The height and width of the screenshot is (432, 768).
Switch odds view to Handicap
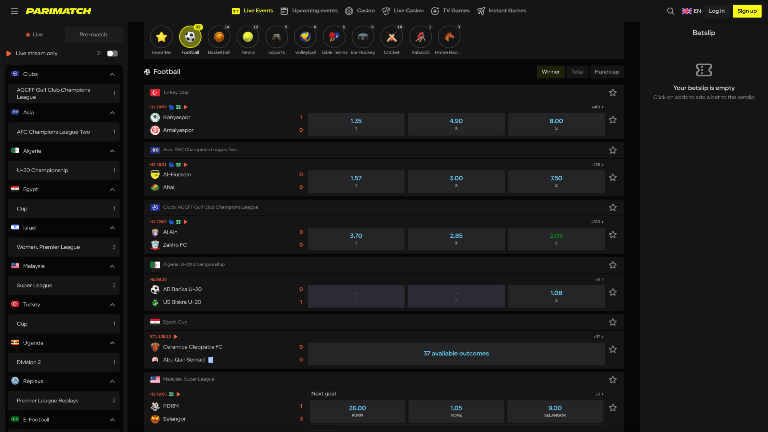pyautogui.click(x=607, y=72)
